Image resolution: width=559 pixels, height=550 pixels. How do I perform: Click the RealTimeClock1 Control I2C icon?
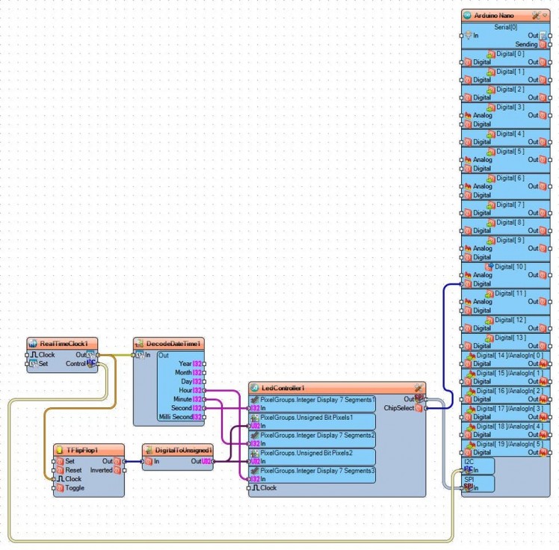pyautogui.click(x=91, y=363)
